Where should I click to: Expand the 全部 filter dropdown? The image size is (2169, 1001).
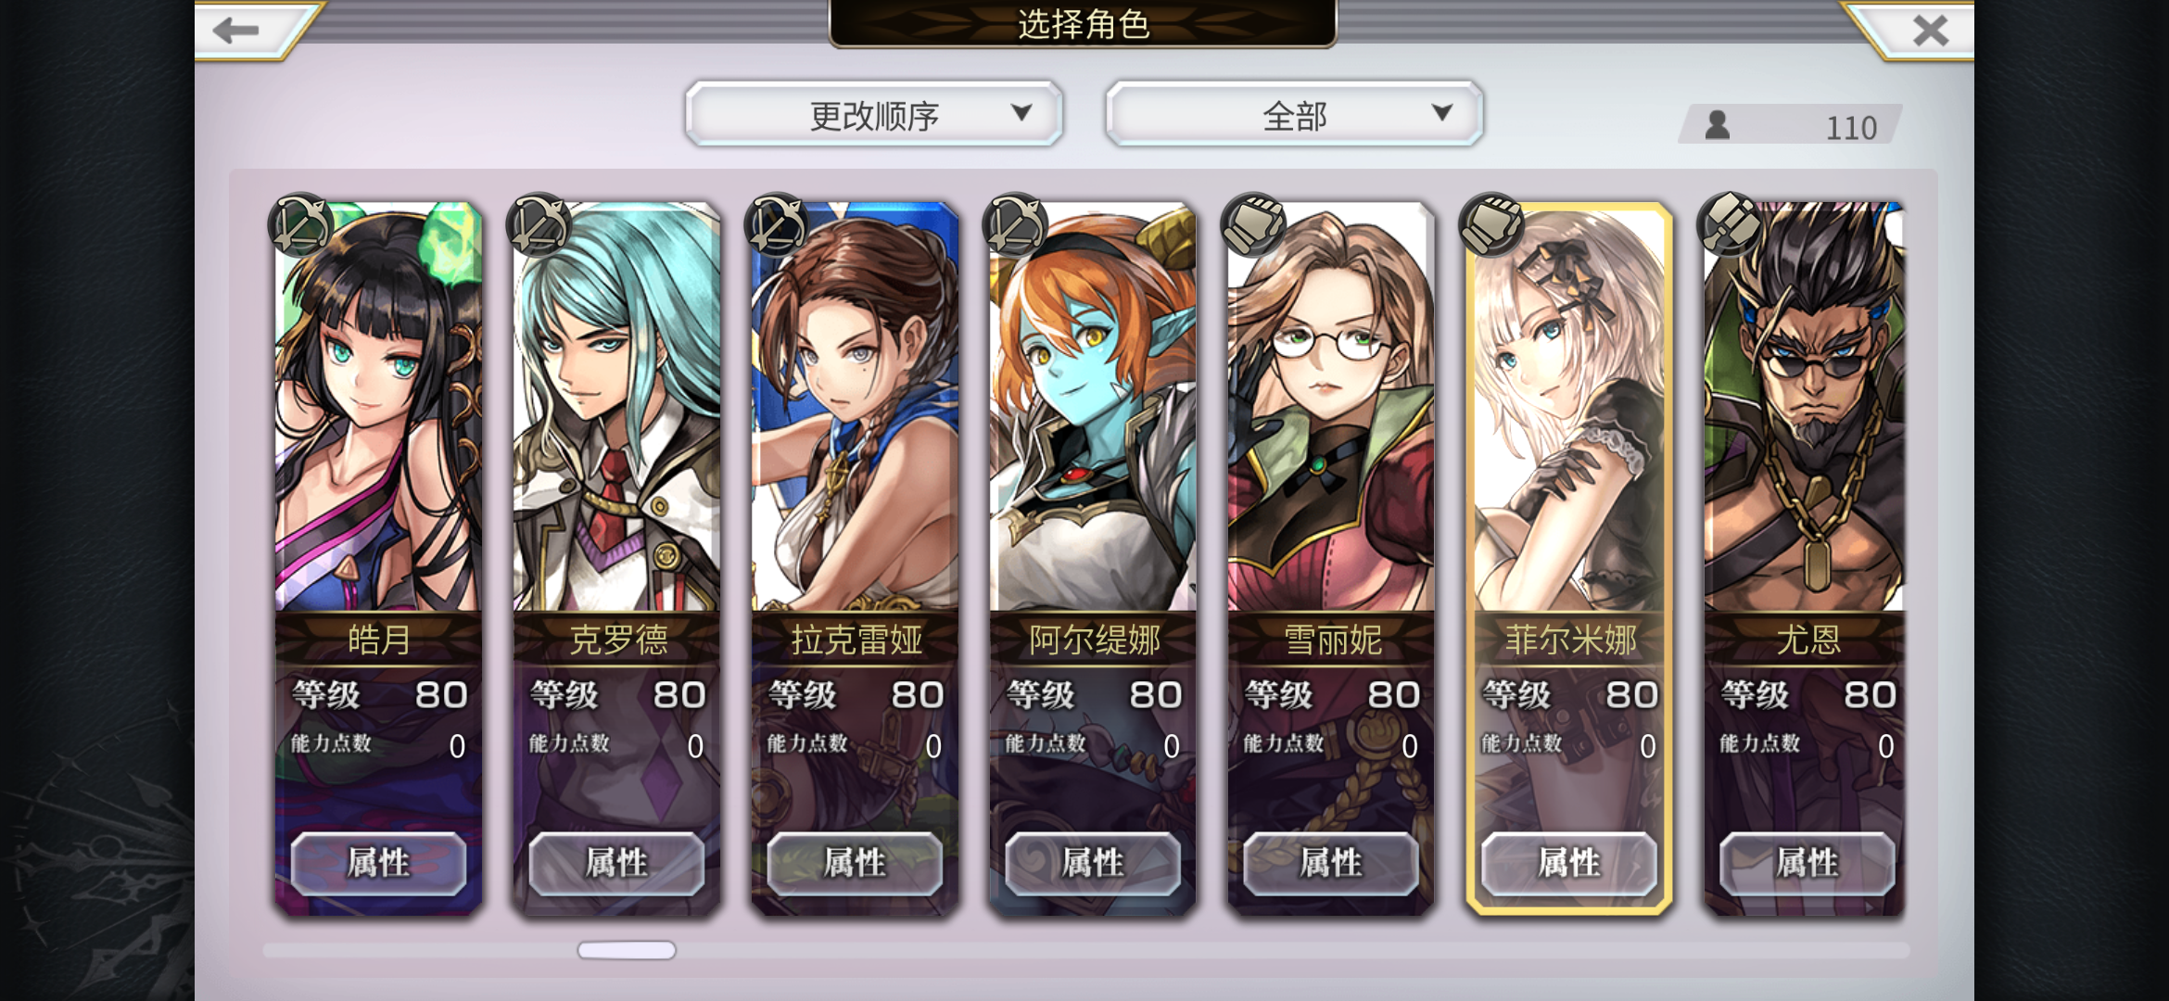pos(1295,113)
